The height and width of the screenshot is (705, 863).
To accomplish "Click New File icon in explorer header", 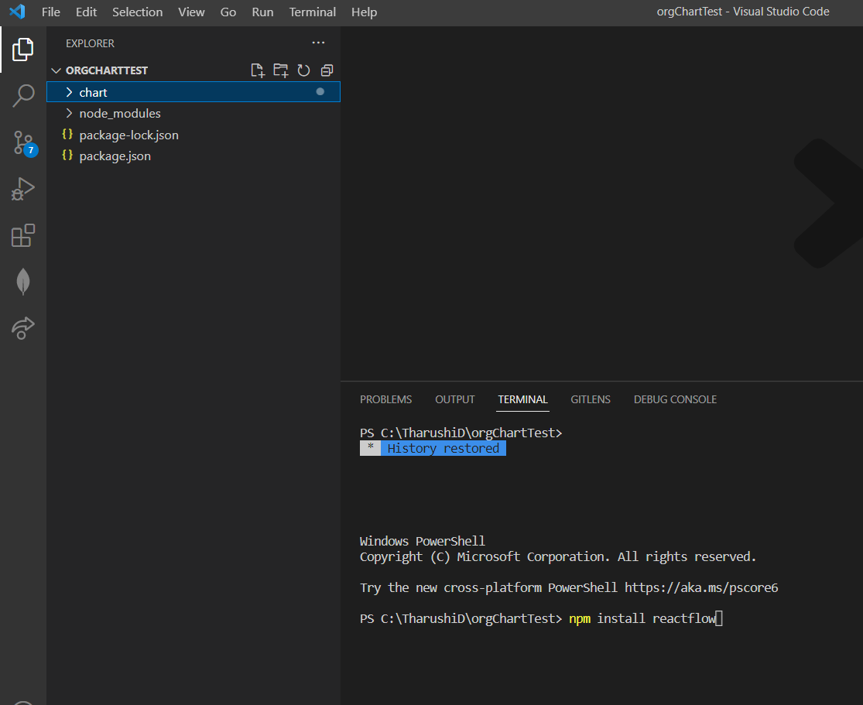I will 258,70.
